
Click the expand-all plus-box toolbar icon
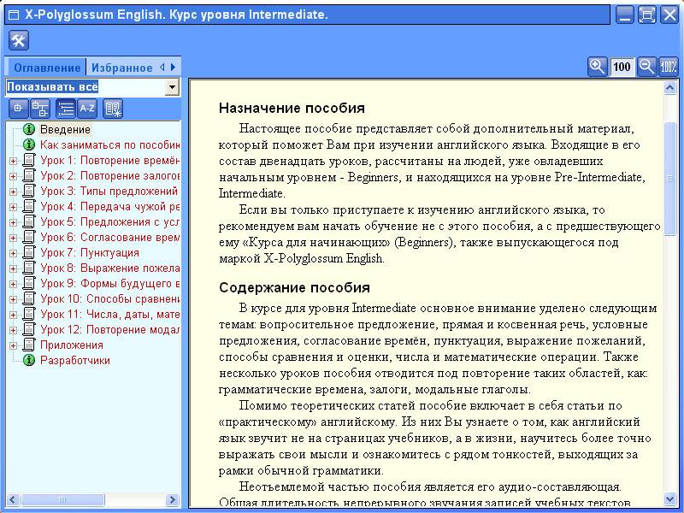[x=18, y=109]
